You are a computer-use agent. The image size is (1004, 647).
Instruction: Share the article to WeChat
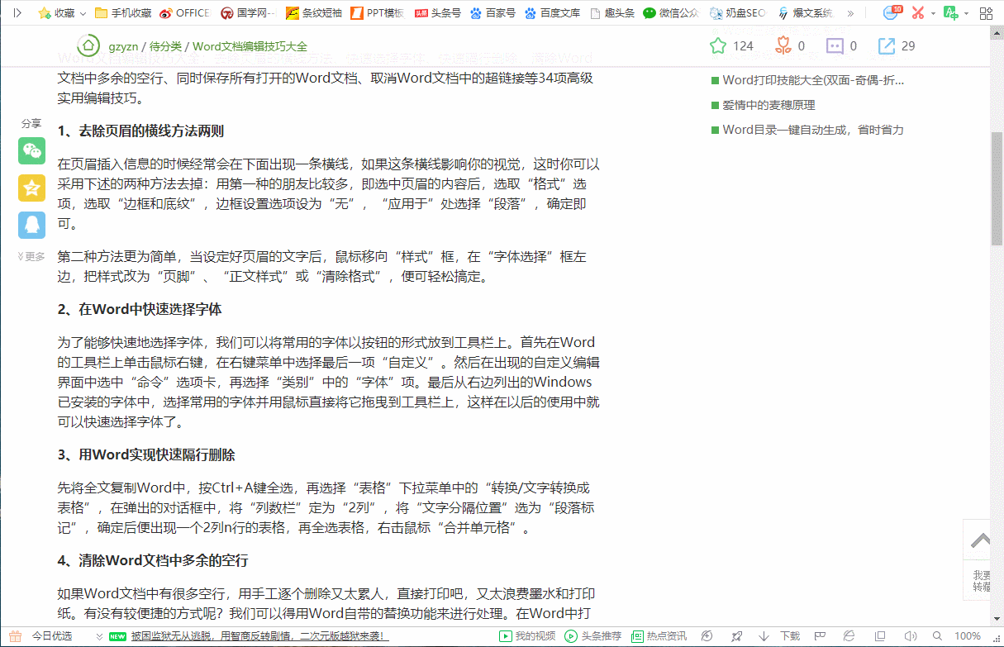click(x=31, y=150)
